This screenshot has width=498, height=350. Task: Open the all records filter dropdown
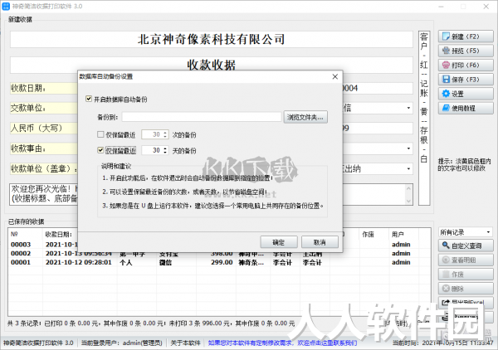pyautogui.click(x=466, y=232)
